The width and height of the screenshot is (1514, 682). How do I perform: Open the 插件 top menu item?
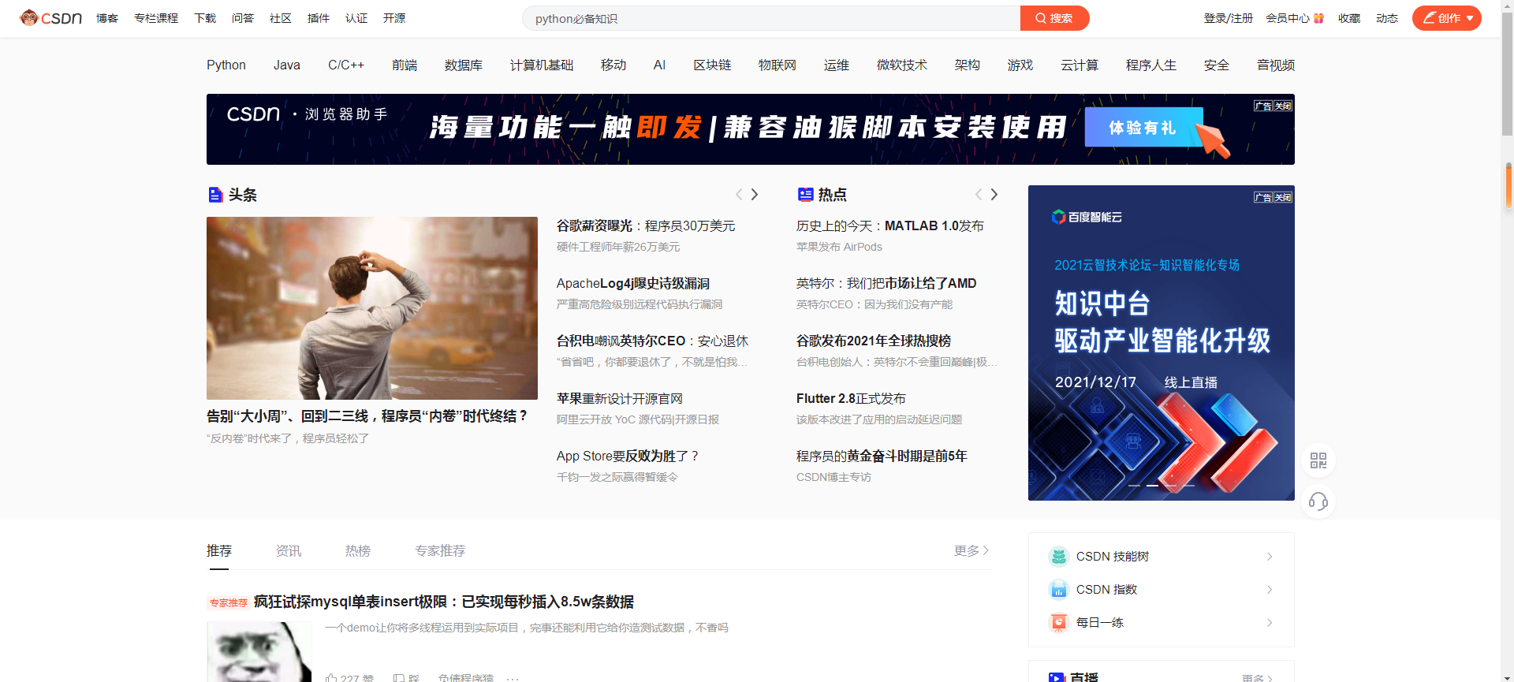tap(319, 18)
